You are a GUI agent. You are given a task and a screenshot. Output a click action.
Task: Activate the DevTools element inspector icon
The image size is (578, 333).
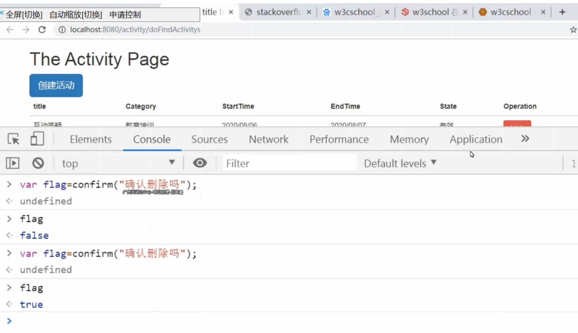pyautogui.click(x=13, y=139)
